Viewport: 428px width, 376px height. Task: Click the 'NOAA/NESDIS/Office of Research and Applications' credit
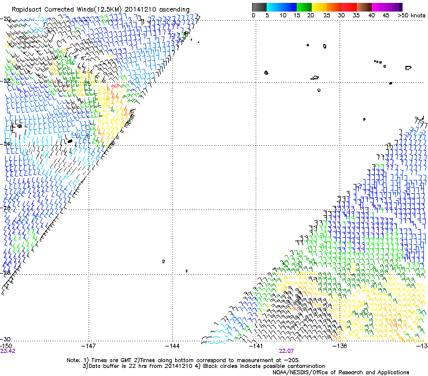[x=341, y=372]
